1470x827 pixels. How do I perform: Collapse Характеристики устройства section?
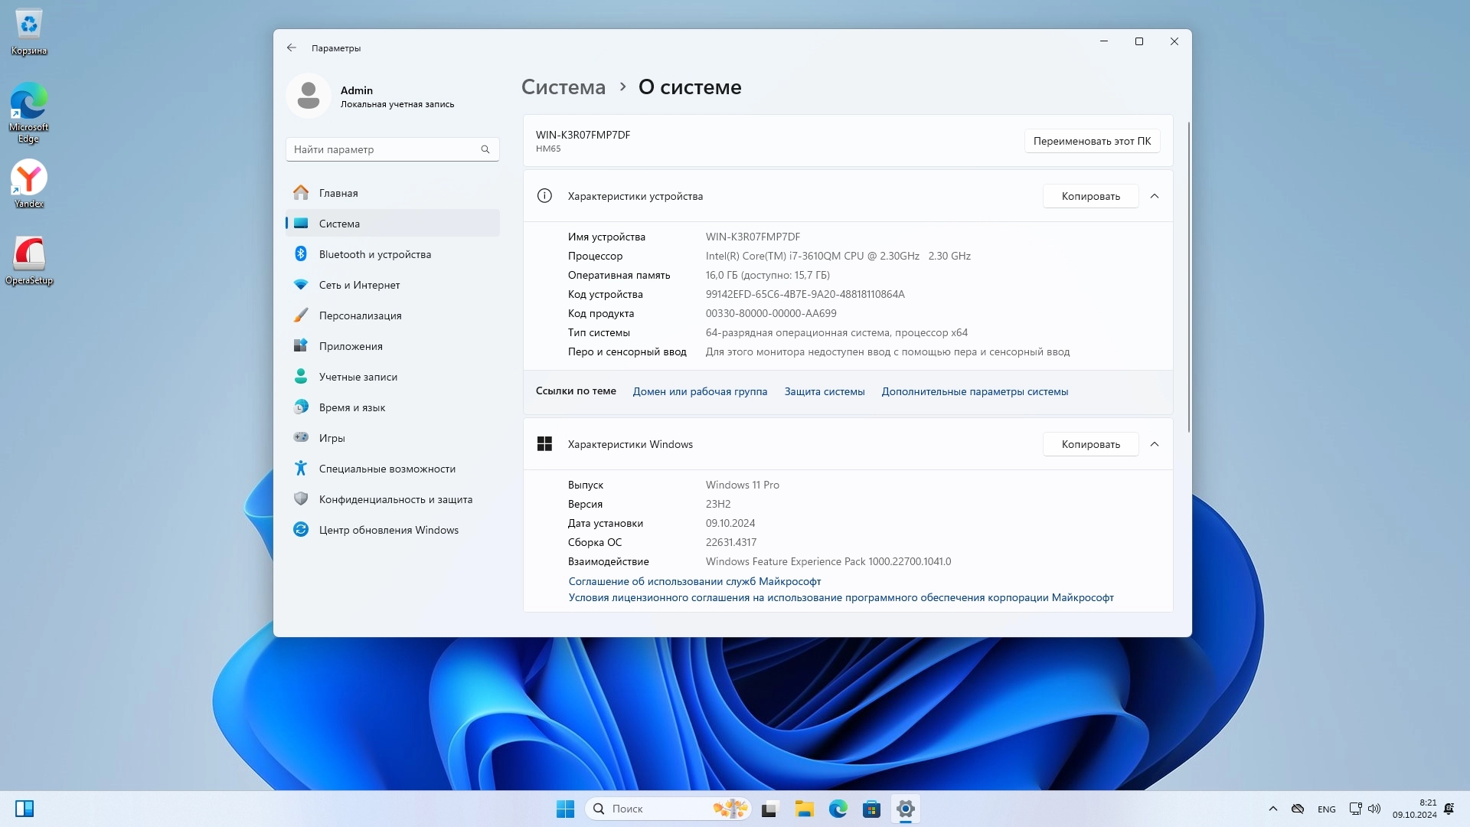(1155, 196)
